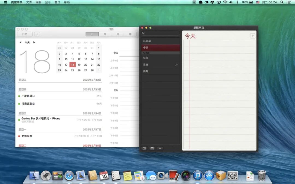Screen dimensions: 295x184
Task: Open Notes from the Dock
Action: 127,176
